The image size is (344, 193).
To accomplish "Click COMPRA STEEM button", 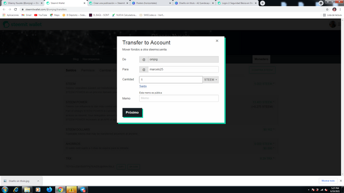I will (262, 70).
